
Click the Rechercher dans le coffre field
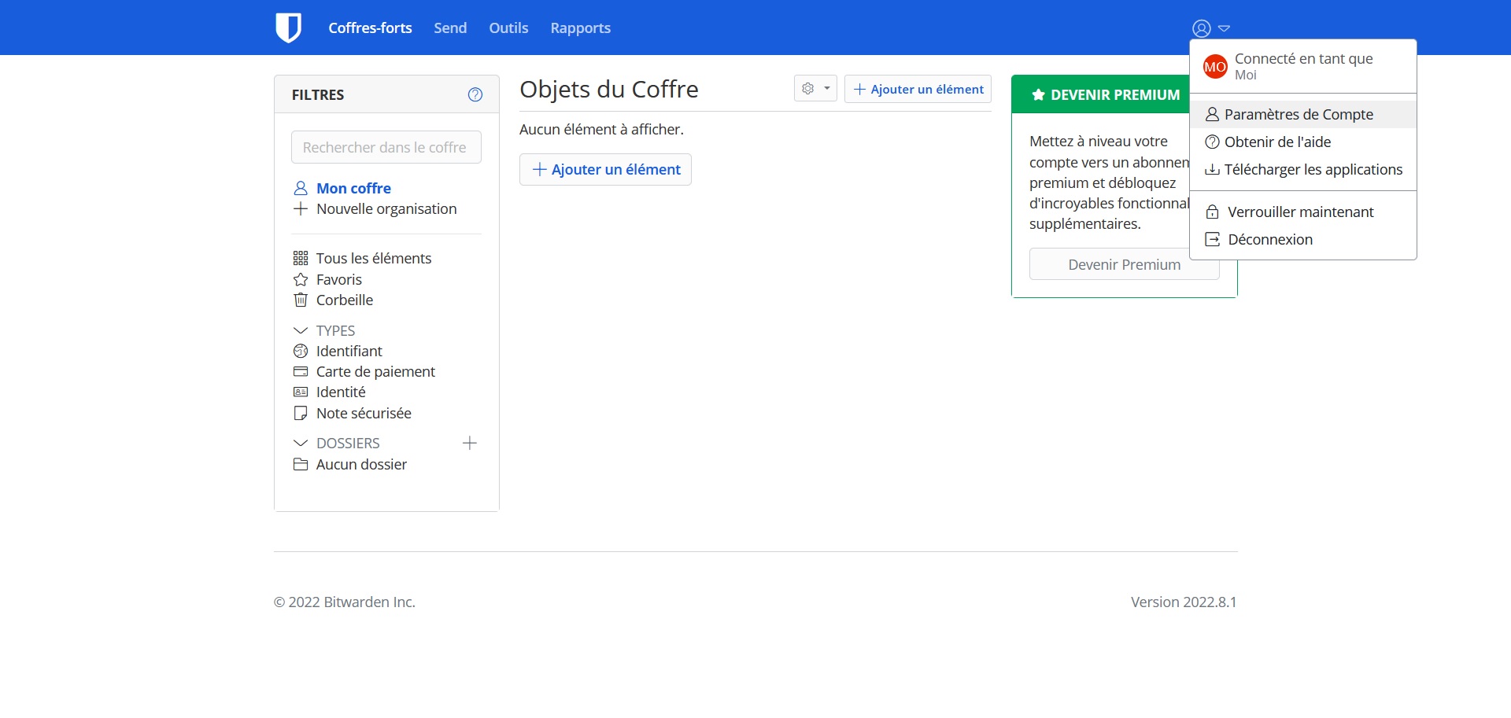point(386,148)
